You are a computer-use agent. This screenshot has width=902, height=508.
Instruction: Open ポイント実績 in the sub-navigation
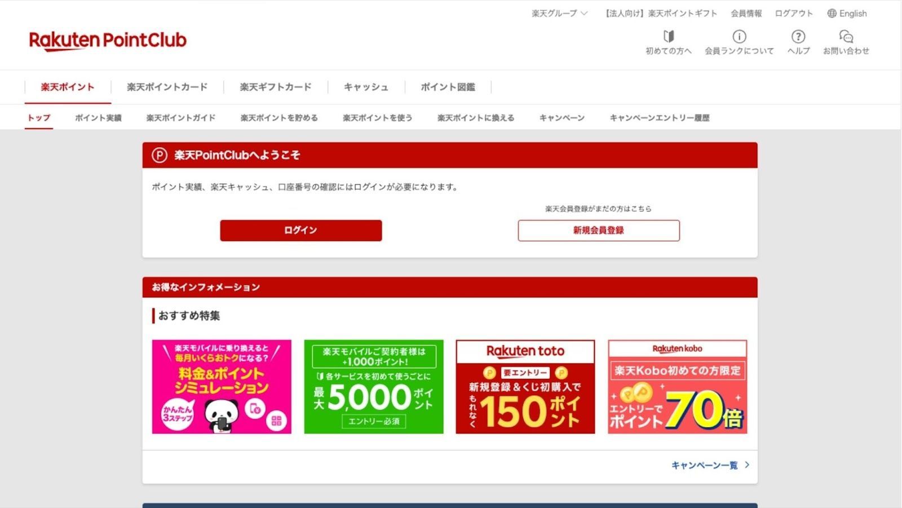coord(98,118)
